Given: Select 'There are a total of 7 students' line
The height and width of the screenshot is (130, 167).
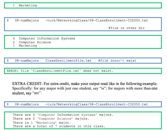Looking at the screenshot, I should [59, 126].
